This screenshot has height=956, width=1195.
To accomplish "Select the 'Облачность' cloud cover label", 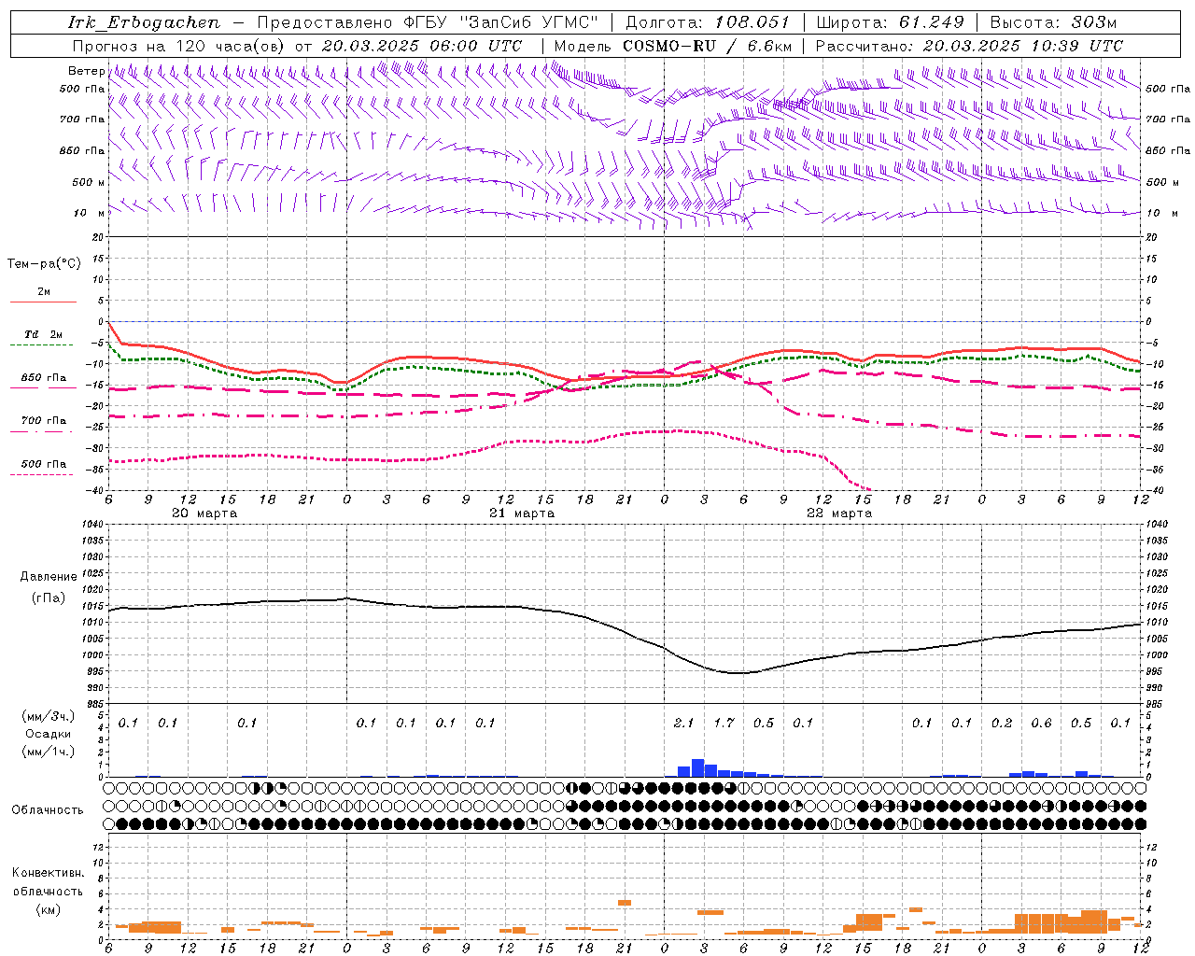I will click(x=48, y=810).
